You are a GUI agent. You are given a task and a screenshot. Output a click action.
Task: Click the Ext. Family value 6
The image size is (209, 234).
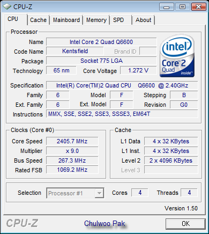58,105
